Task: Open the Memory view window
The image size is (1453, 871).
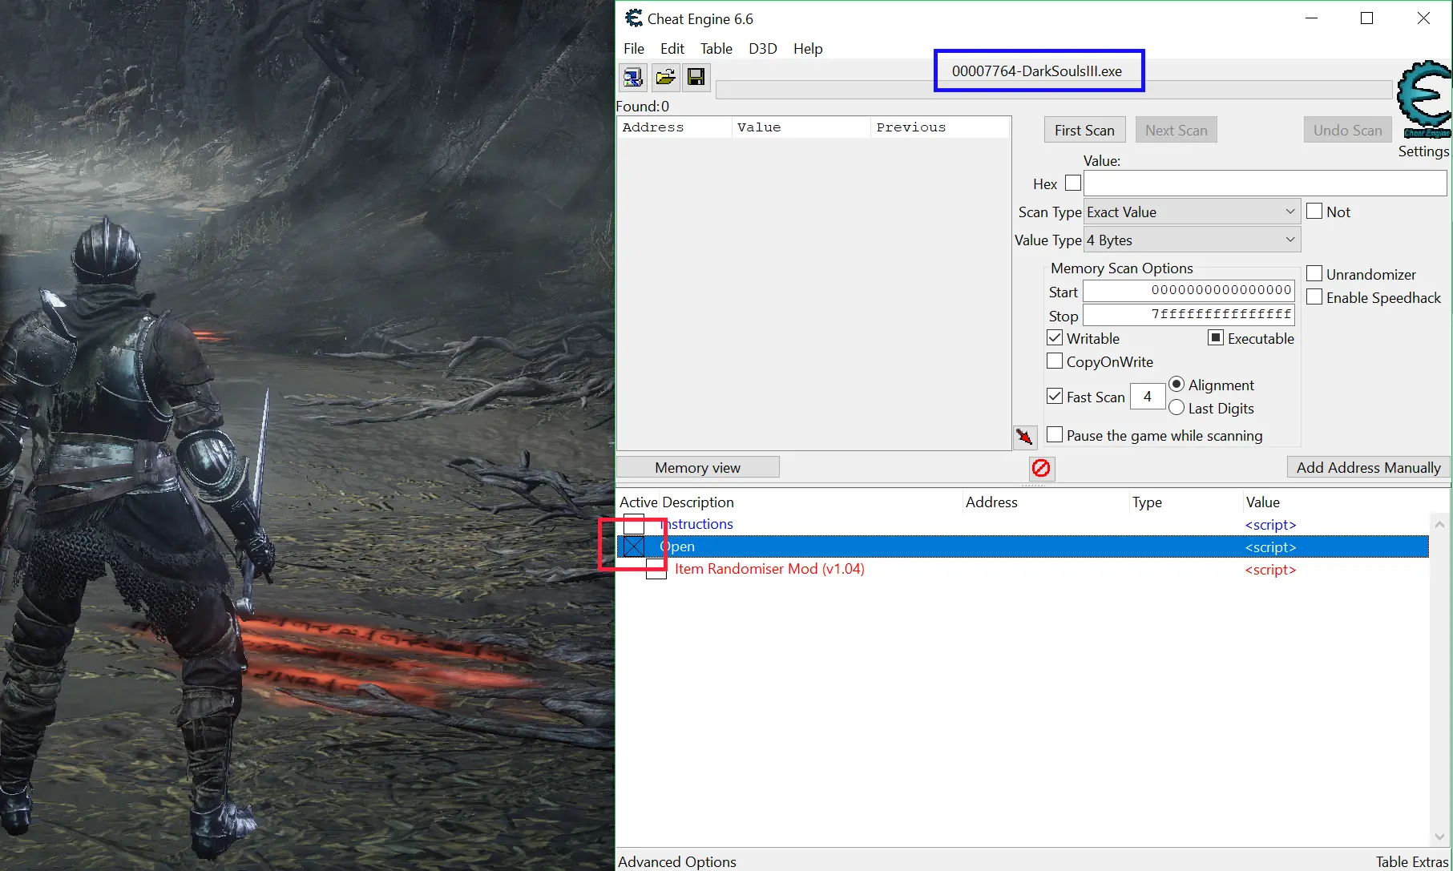Action: [x=697, y=467]
